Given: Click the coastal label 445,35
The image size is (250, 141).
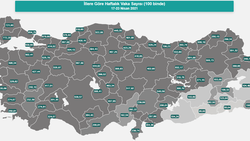Looking at the screenshot, I should click(x=118, y=31).
